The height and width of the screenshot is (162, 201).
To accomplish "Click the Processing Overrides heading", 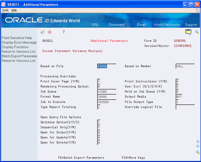I will pos(58,76).
